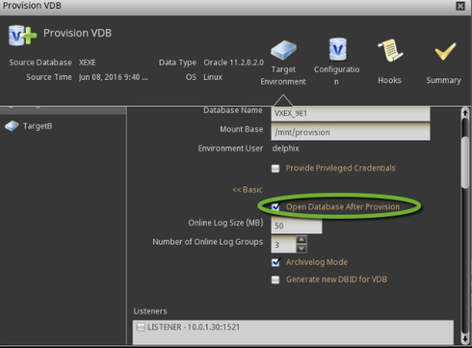The image size is (472, 348).
Task: Disable the Archivelog Mode checkbox
Action: [x=275, y=262]
